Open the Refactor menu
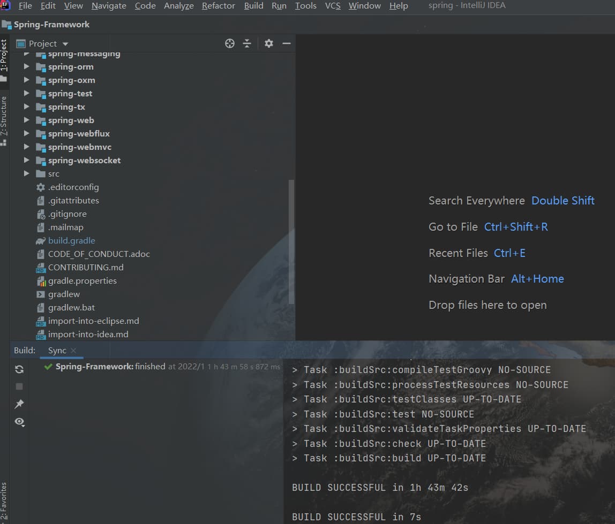Viewport: 615px width, 524px height. [x=219, y=5]
